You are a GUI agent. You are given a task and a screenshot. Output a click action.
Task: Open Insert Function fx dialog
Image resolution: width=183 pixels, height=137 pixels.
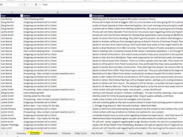[36, 5]
